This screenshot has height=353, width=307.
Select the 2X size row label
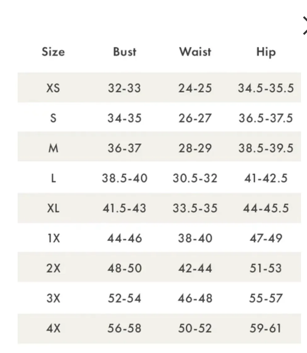(x=53, y=268)
